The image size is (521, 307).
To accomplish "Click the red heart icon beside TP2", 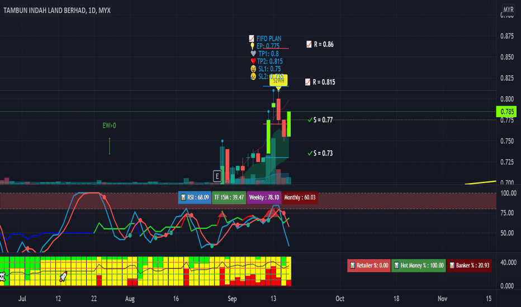I will click(x=253, y=61).
